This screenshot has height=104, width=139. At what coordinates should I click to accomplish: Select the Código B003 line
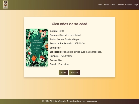(57, 31)
